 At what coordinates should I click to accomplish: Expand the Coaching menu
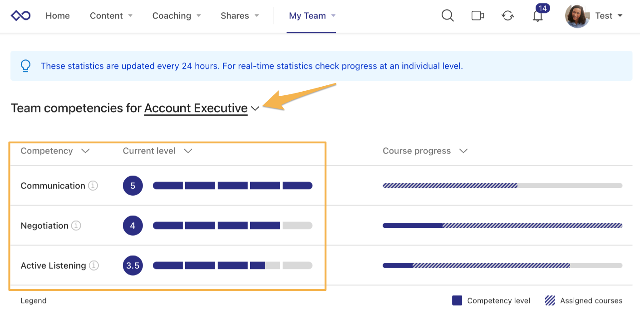177,15
